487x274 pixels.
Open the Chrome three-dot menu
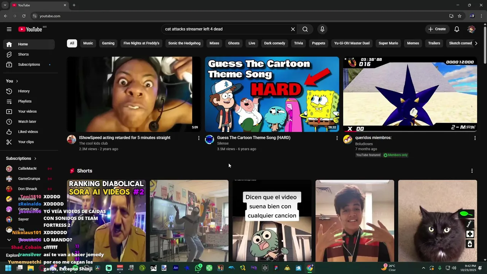(482, 16)
